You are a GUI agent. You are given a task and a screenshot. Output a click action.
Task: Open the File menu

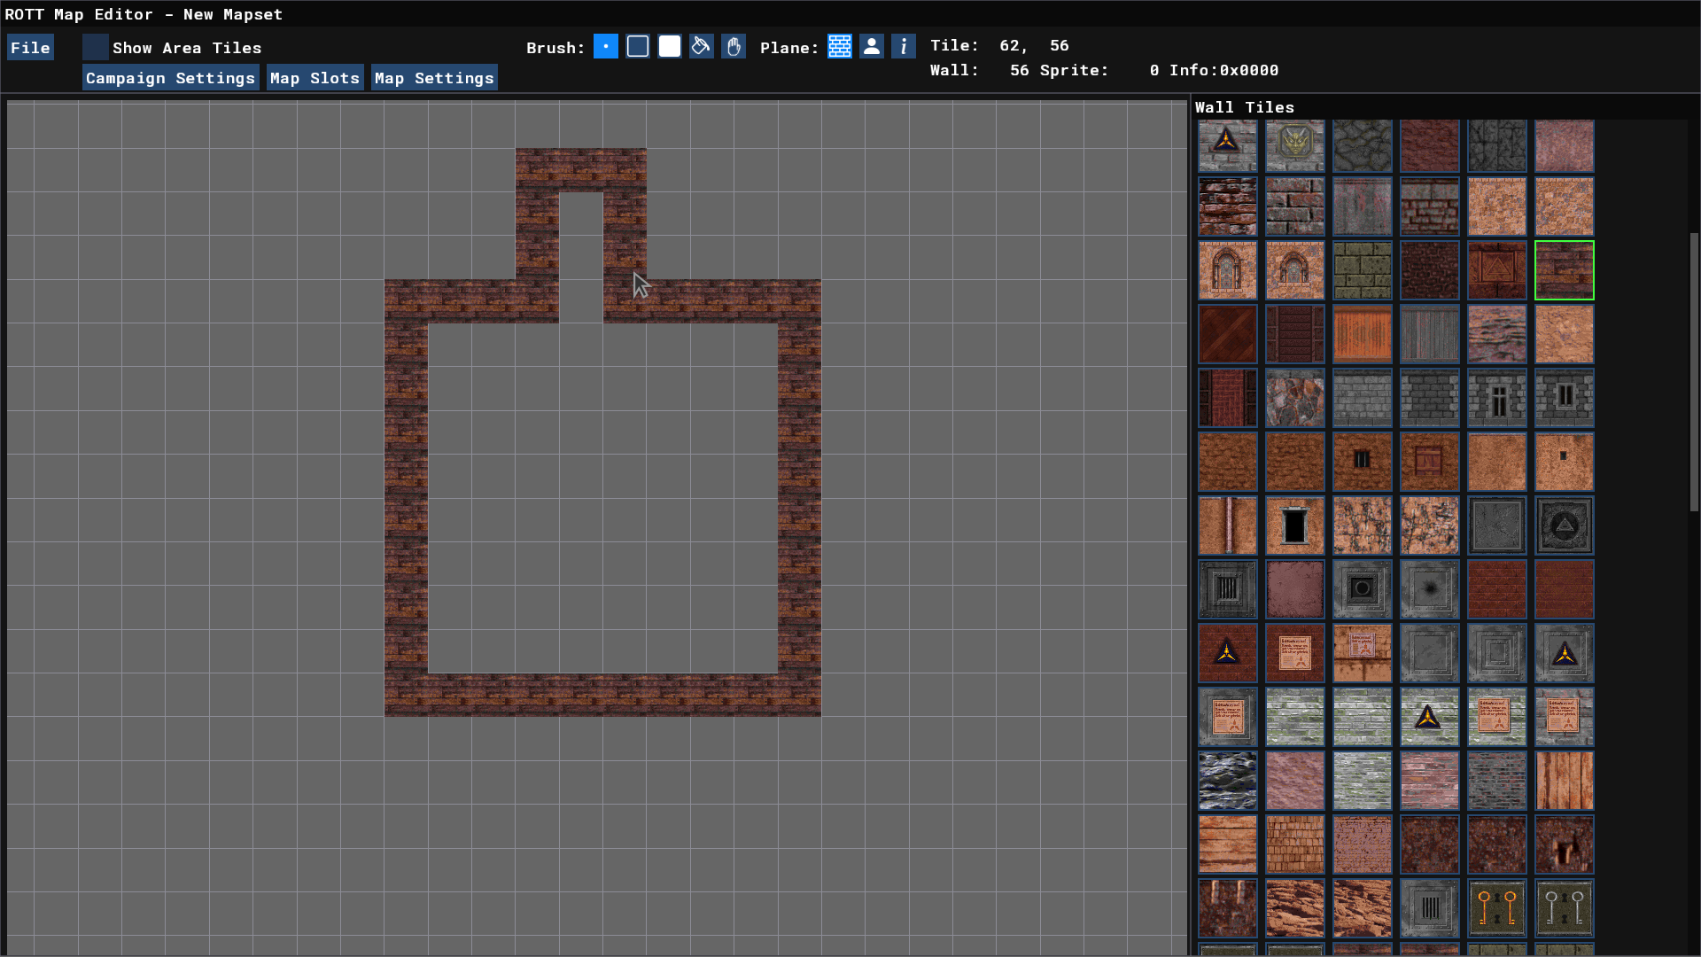[30, 48]
